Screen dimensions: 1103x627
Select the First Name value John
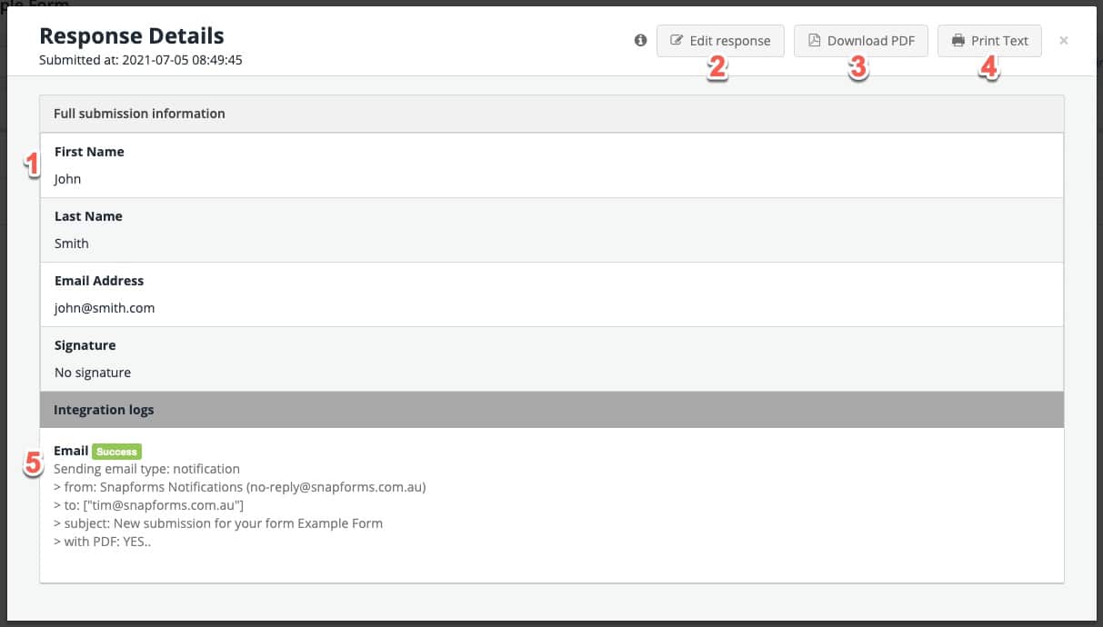click(67, 179)
